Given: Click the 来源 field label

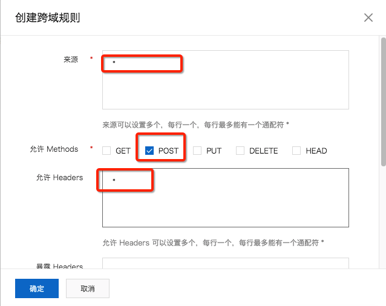Looking at the screenshot, I should [x=71, y=59].
